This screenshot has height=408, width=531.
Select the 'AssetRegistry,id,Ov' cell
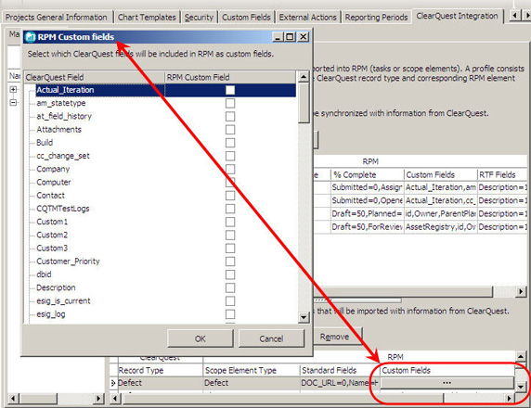[x=440, y=227]
